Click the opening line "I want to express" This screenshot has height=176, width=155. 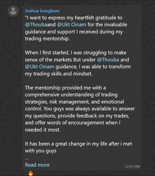(74, 18)
